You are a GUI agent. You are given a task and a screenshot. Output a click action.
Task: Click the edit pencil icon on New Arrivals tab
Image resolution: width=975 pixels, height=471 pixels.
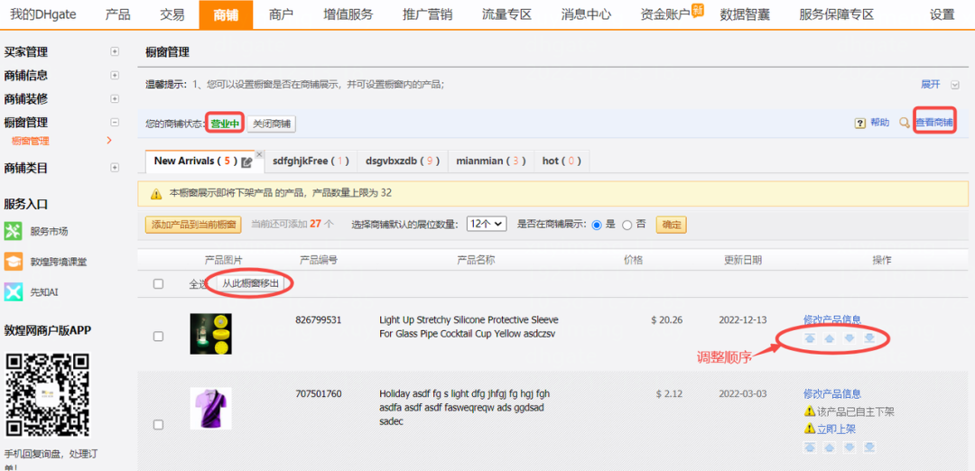pos(246,162)
